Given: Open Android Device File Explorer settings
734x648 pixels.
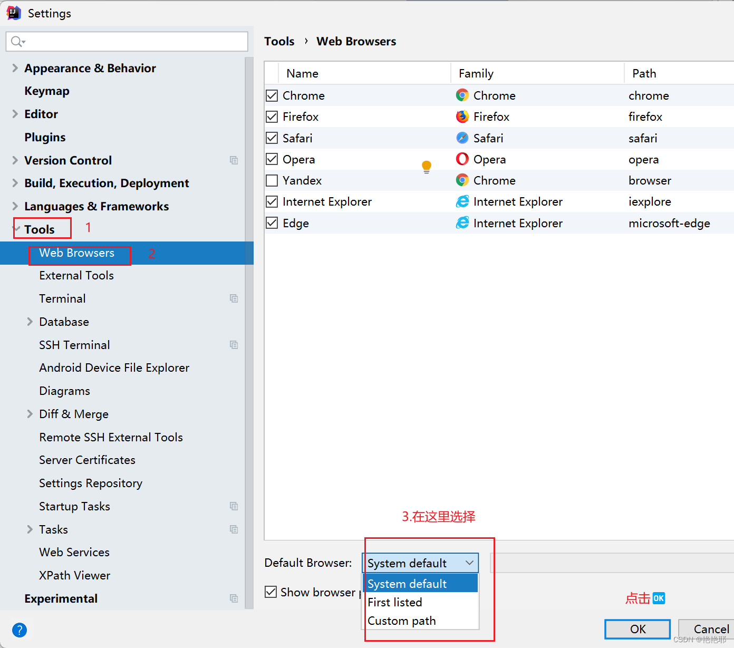Looking at the screenshot, I should coord(114,367).
